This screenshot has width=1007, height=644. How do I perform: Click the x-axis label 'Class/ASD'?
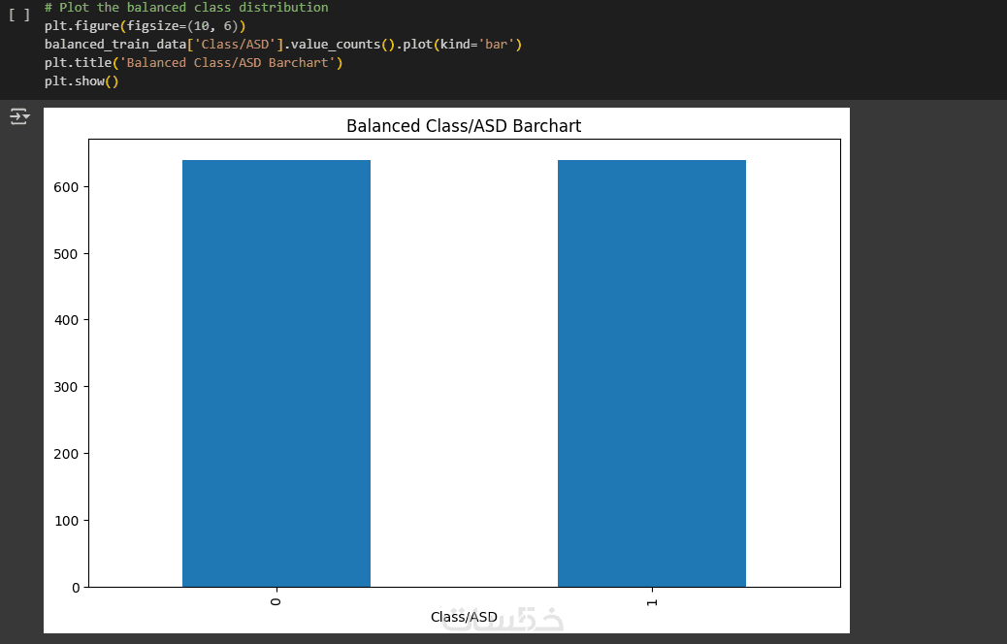464,617
